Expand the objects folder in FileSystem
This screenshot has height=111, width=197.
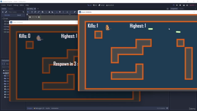point(3,81)
